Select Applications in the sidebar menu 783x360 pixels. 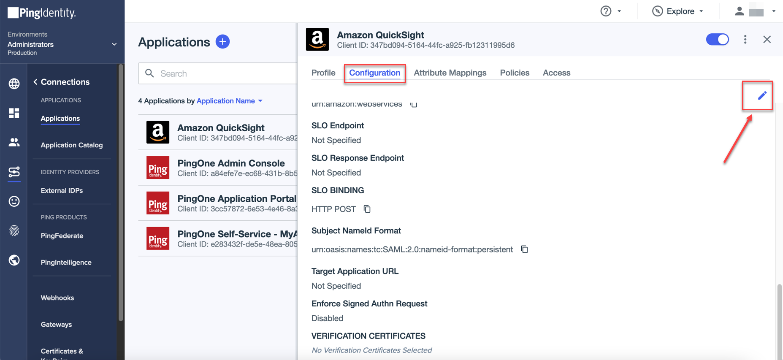point(60,119)
